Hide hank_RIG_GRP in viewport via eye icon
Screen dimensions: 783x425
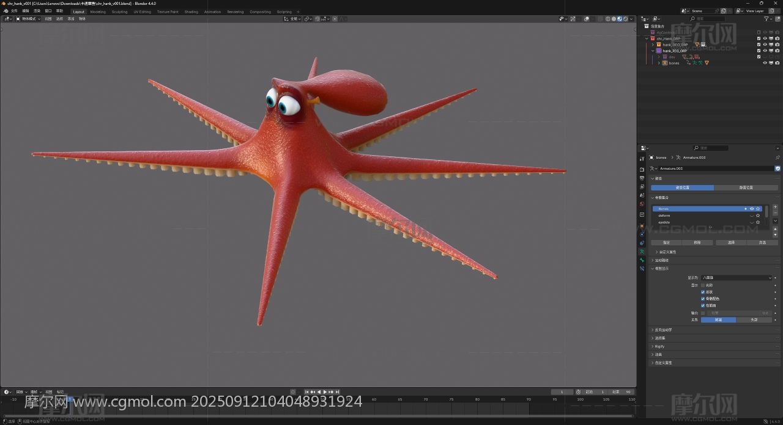pyautogui.click(x=765, y=51)
